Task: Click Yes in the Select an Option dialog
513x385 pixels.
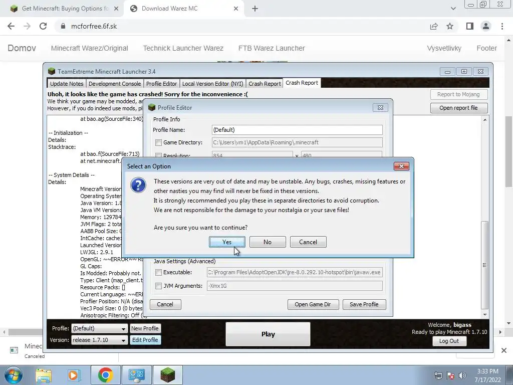Action: point(227,242)
